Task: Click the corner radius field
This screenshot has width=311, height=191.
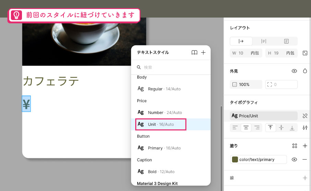Action: (x=281, y=84)
